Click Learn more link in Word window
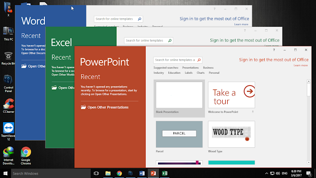Viewport: 316px width, 178px height. click(x=241, y=24)
